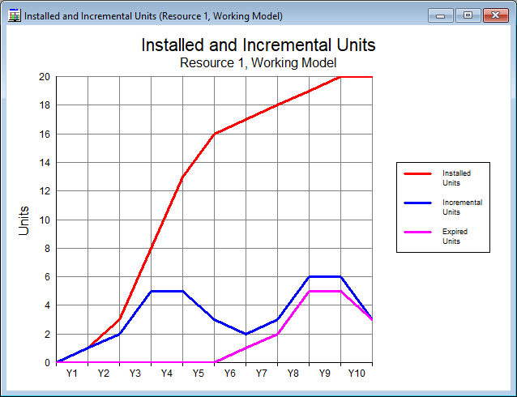The height and width of the screenshot is (397, 517).
Task: Click the Y9 axis label
Action: 324,374
